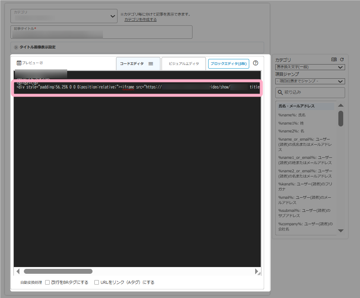Click the magnifier icon in 絞り込み field
Screen dimensions: 360x298
point(280,92)
